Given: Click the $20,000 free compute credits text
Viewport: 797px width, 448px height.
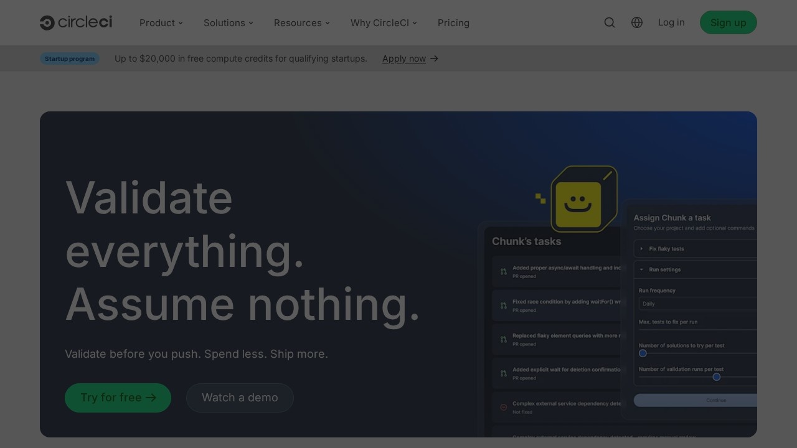Looking at the screenshot, I should 241,58.
